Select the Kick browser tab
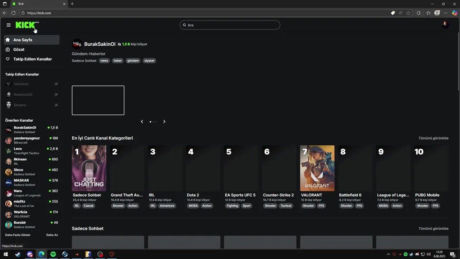460x259 pixels. [39, 4]
